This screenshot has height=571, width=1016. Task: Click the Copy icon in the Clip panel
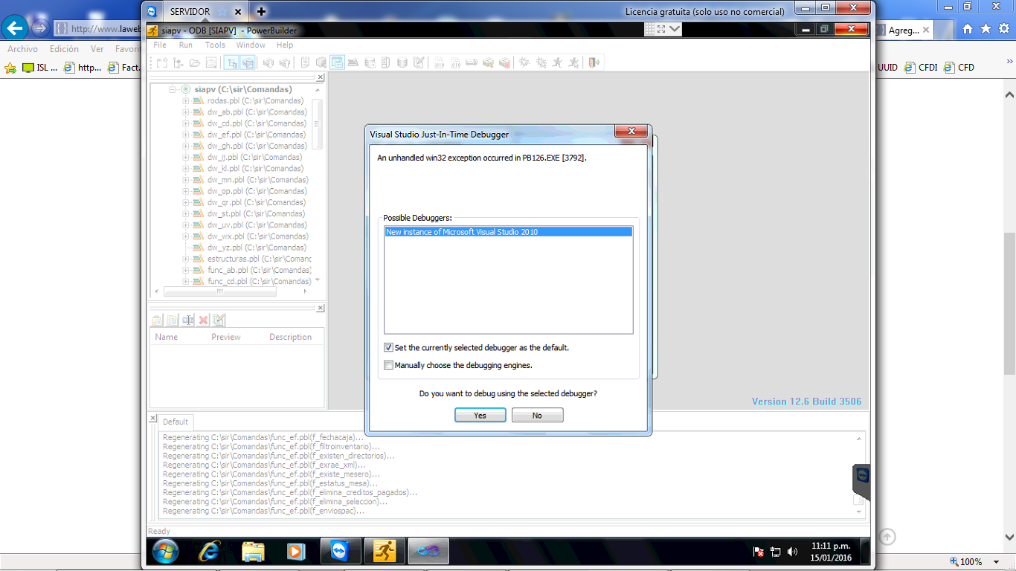click(172, 320)
